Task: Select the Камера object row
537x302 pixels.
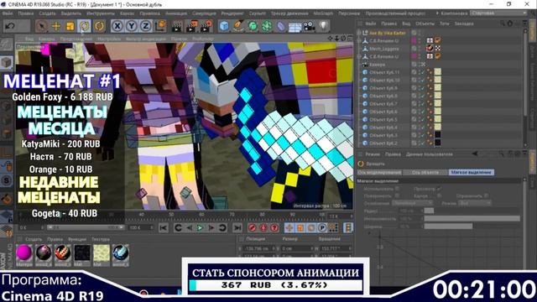Action: (377, 65)
